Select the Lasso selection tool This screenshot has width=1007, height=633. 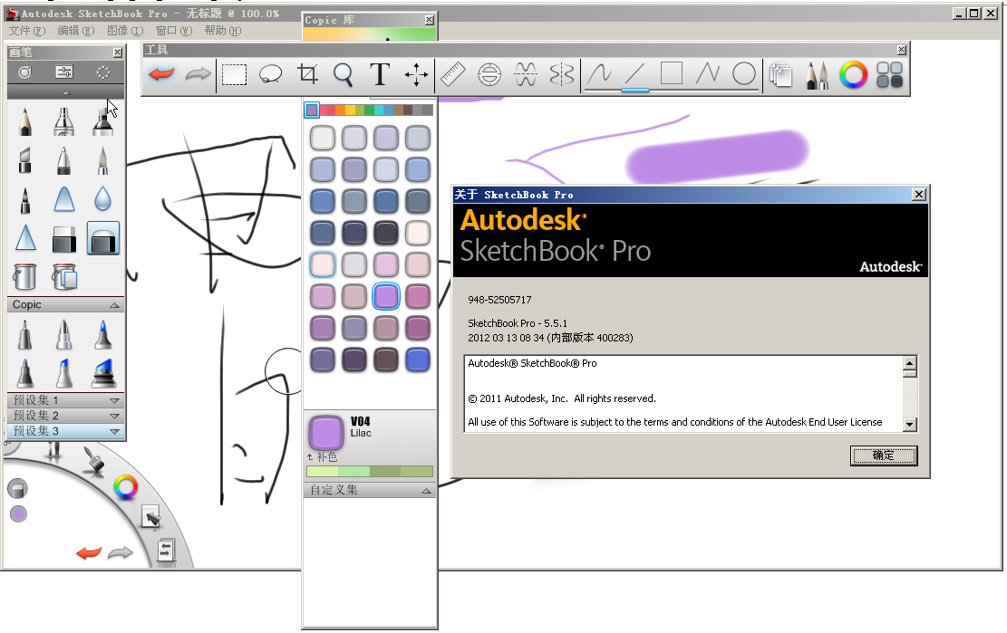click(270, 74)
